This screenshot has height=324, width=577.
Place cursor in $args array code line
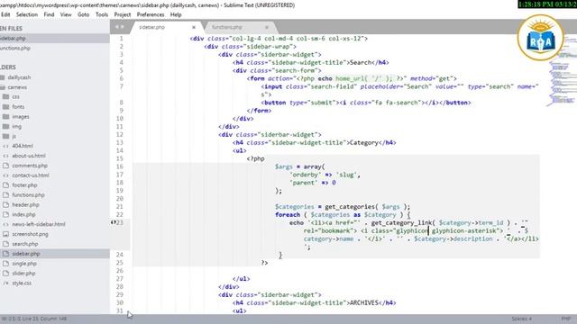click(300, 166)
